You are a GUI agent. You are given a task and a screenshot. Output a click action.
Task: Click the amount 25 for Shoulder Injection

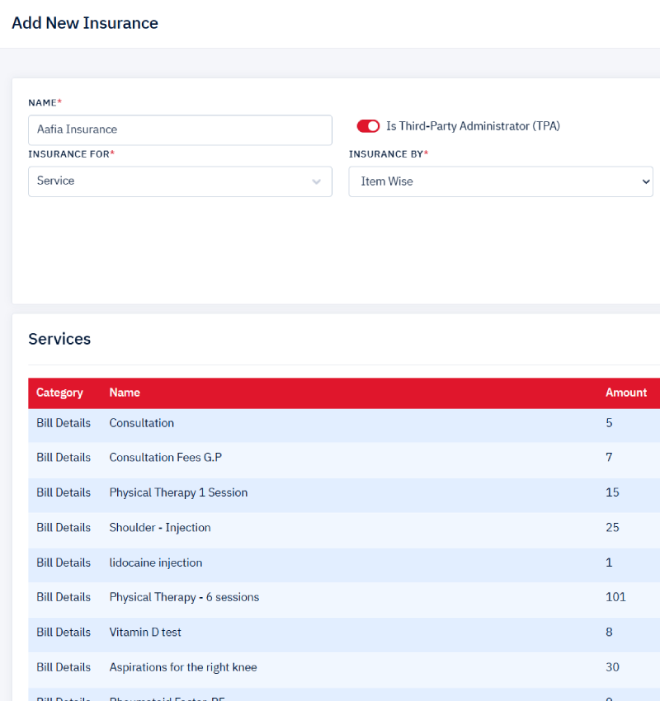click(x=612, y=527)
